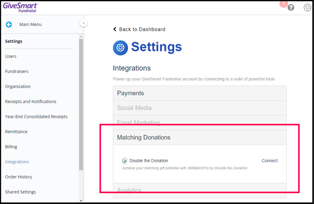Click the GiveSmart Fundraise logo
The width and height of the screenshot is (314, 204).
point(20,7)
